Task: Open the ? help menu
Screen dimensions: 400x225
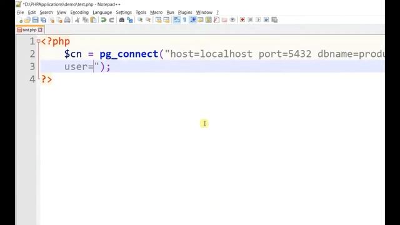Action: coord(217,12)
